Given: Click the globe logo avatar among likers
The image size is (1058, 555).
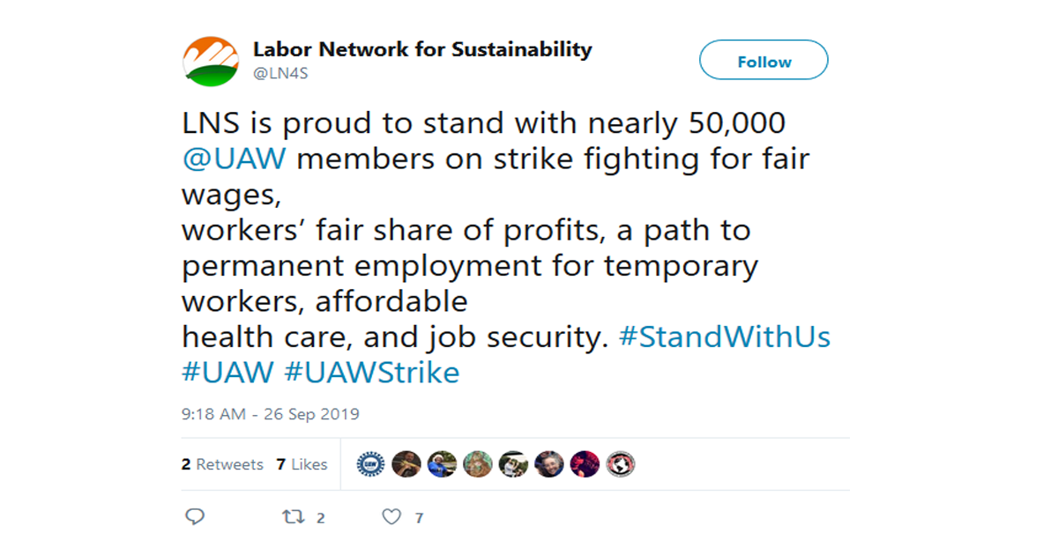Looking at the screenshot, I should 621,463.
